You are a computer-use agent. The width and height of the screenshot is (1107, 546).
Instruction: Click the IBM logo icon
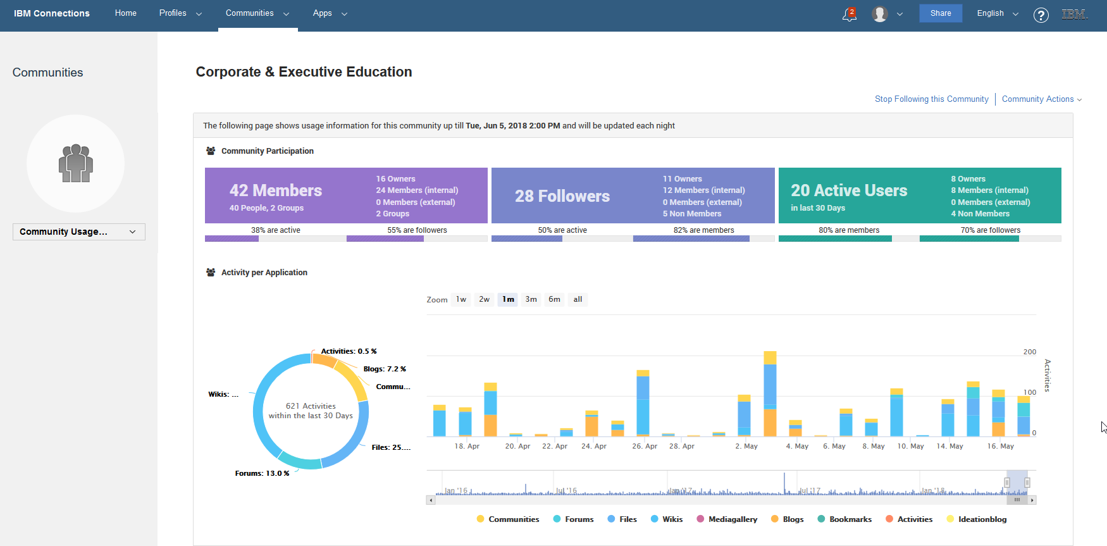[x=1073, y=14]
